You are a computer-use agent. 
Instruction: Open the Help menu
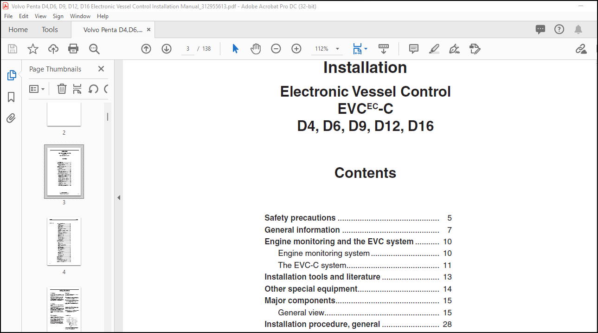coord(103,16)
